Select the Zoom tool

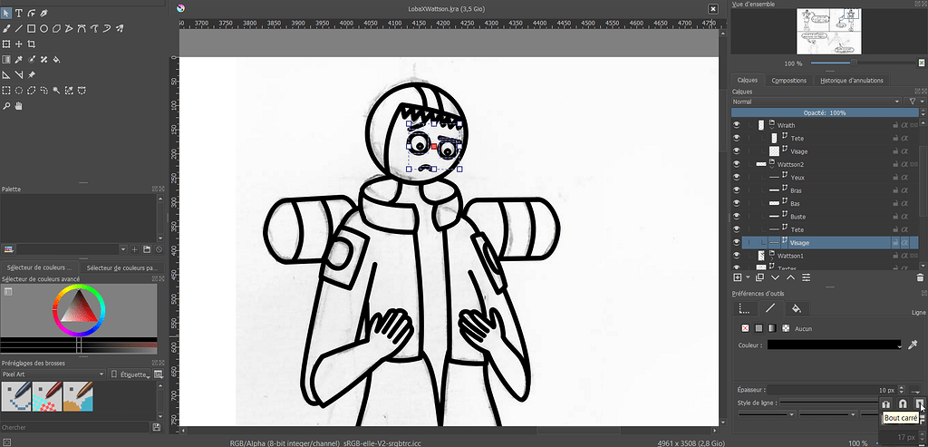point(6,106)
